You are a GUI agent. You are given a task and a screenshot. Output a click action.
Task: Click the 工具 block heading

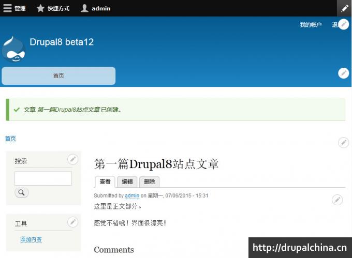[21, 224]
